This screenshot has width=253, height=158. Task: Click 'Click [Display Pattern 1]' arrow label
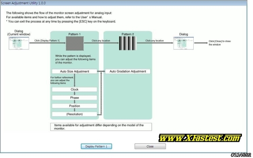(x=47, y=41)
